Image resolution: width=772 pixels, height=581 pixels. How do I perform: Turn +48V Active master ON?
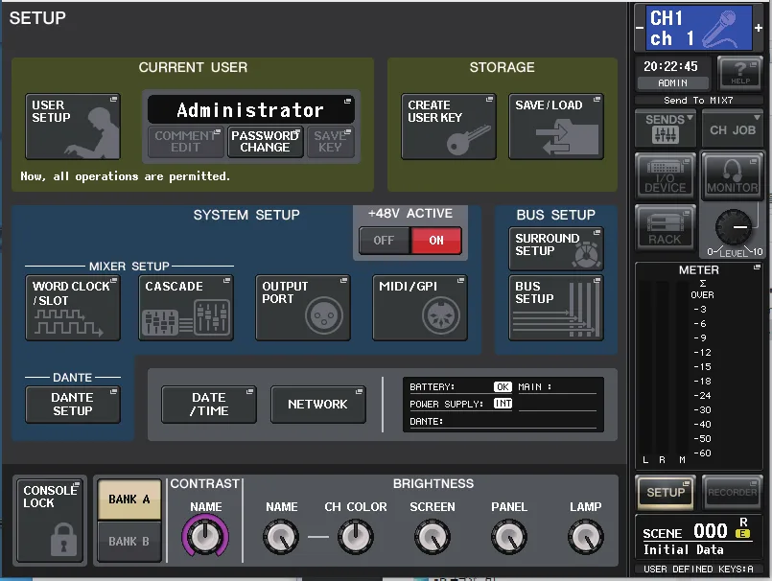point(436,241)
